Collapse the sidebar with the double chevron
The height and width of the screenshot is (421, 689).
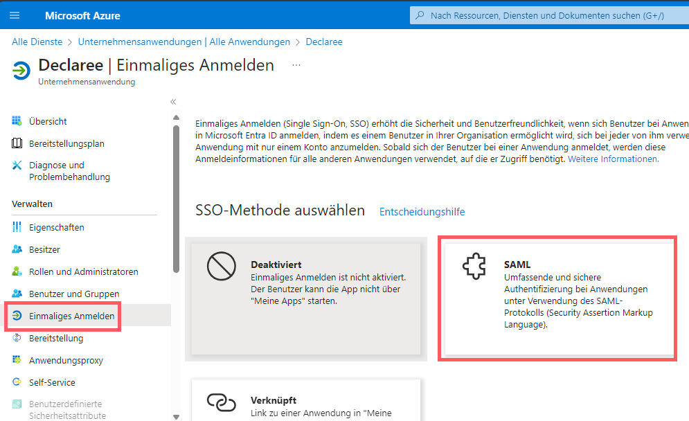click(x=173, y=100)
